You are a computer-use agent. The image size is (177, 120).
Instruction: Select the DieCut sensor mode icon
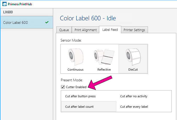[x=133, y=57]
